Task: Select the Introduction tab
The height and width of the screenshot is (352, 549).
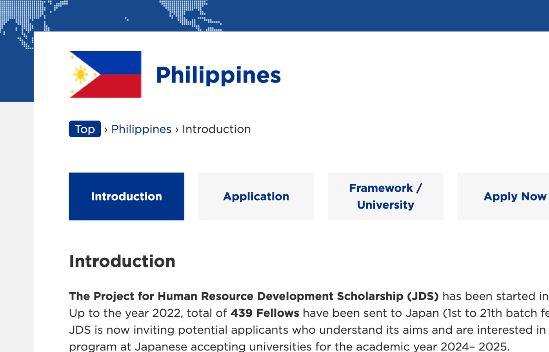Action: (x=127, y=196)
